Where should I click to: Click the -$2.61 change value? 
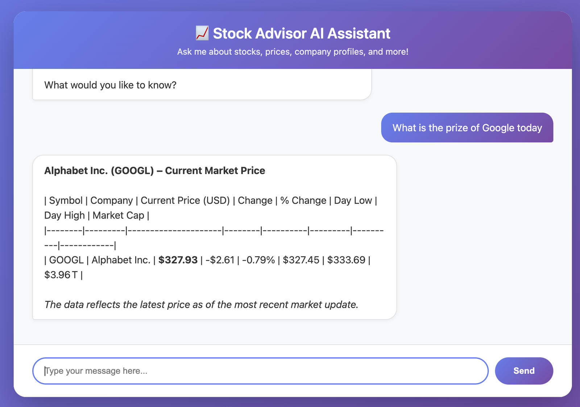(x=220, y=260)
